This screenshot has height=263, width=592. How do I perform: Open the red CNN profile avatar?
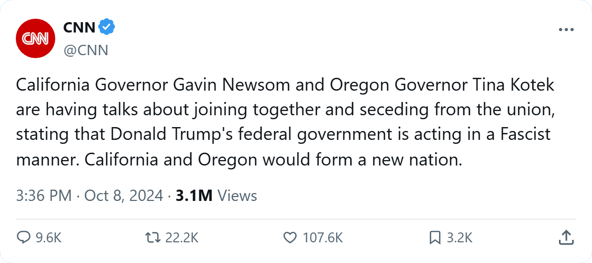click(x=34, y=38)
